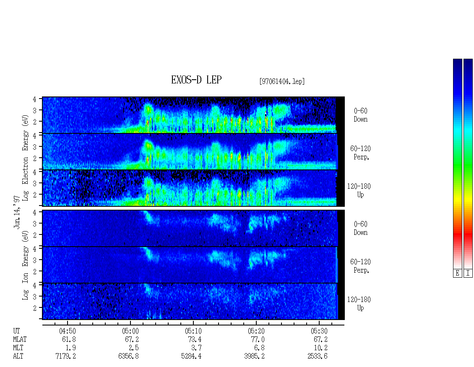Click the "UT" row label
474x367 pixels.
[x=16, y=331]
